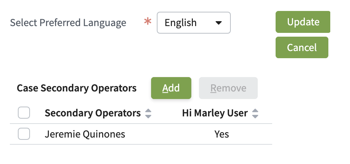Sort Secondary Operators column ascending using up arrow

coord(148,111)
